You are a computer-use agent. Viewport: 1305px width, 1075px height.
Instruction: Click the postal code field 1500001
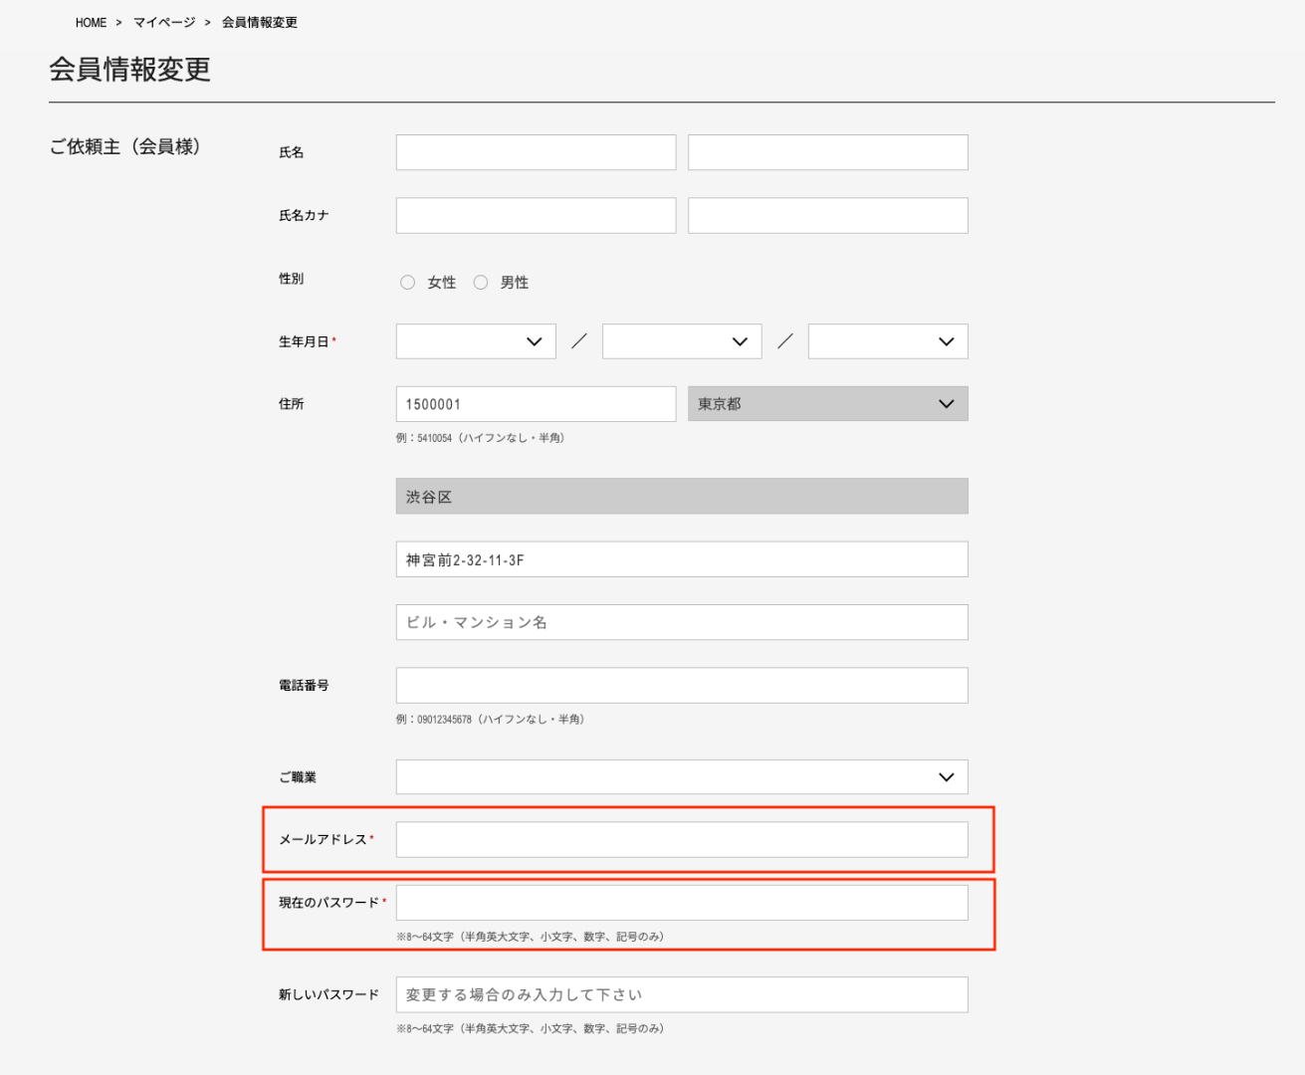[x=536, y=404]
